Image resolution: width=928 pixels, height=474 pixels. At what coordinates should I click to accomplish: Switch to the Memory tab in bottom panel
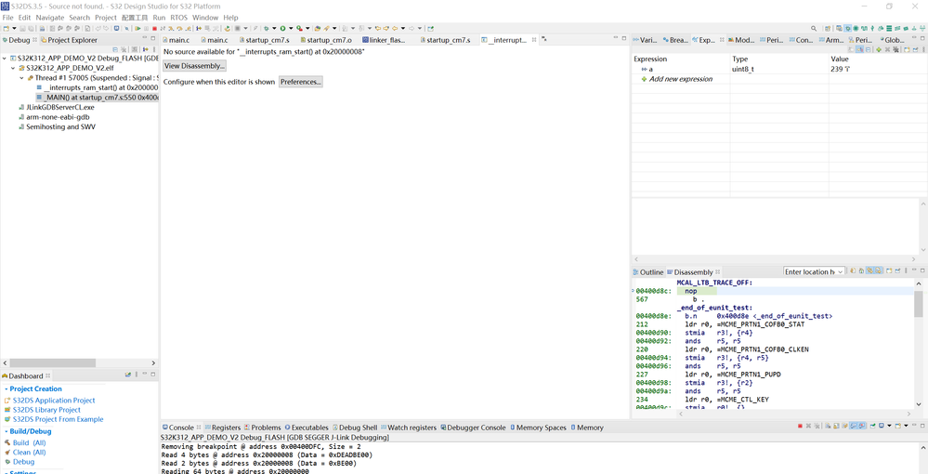tap(587, 428)
